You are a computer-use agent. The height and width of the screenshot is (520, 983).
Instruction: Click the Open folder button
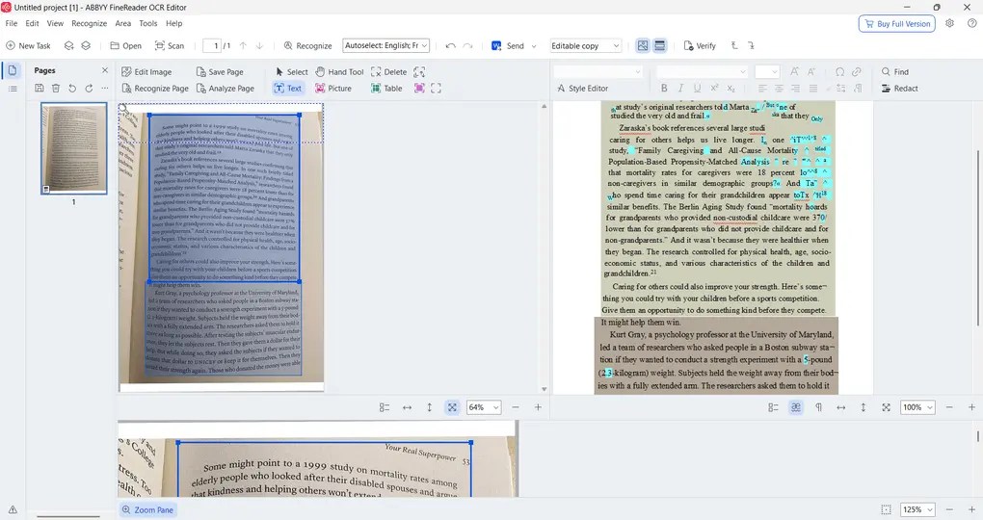click(x=125, y=45)
